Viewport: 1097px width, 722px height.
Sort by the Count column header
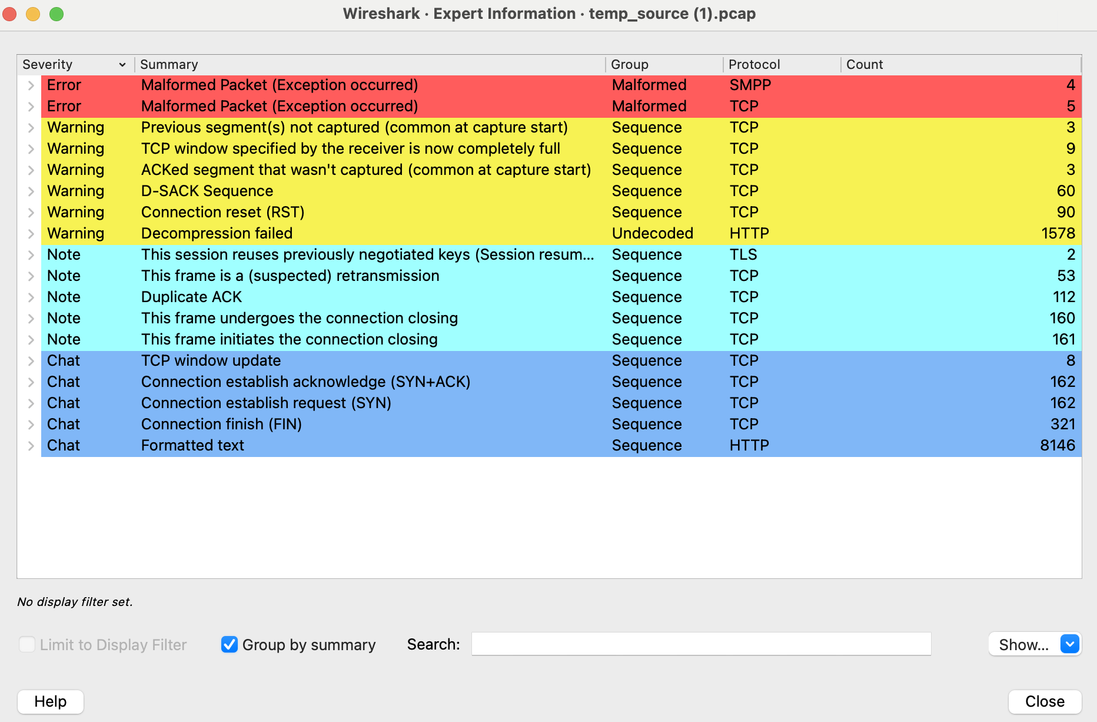[961, 65]
